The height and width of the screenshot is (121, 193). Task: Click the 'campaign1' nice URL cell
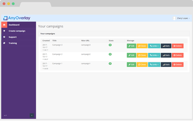pyautogui.click(x=86, y=64)
